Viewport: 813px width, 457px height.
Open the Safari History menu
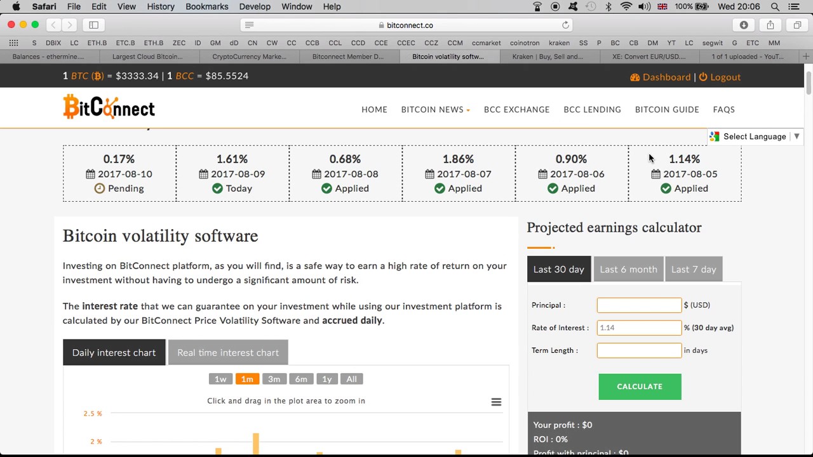pyautogui.click(x=161, y=6)
